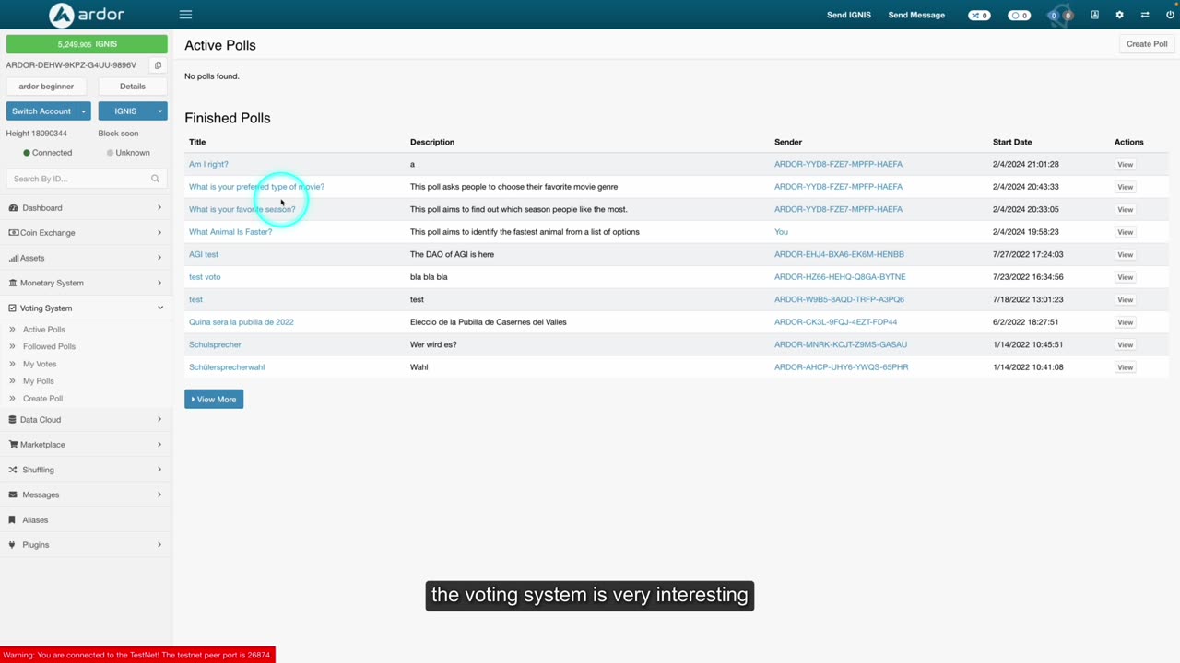Screen dimensions: 1180x663
Task: Open My Votes in sidebar
Action: pos(40,365)
